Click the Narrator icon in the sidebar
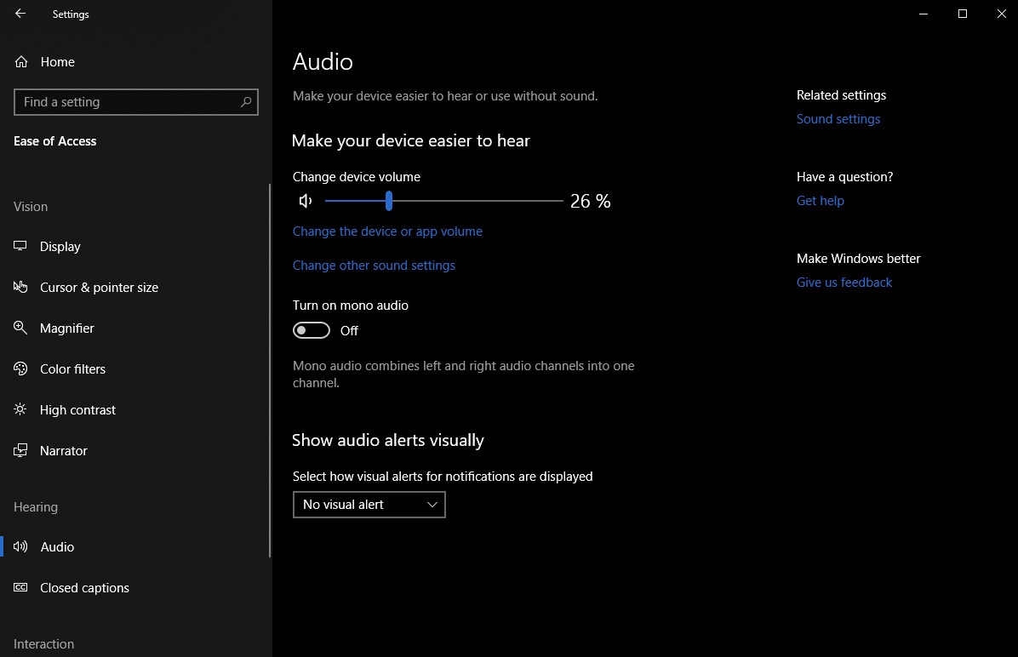Screen dimensions: 1018x657 click(x=20, y=450)
